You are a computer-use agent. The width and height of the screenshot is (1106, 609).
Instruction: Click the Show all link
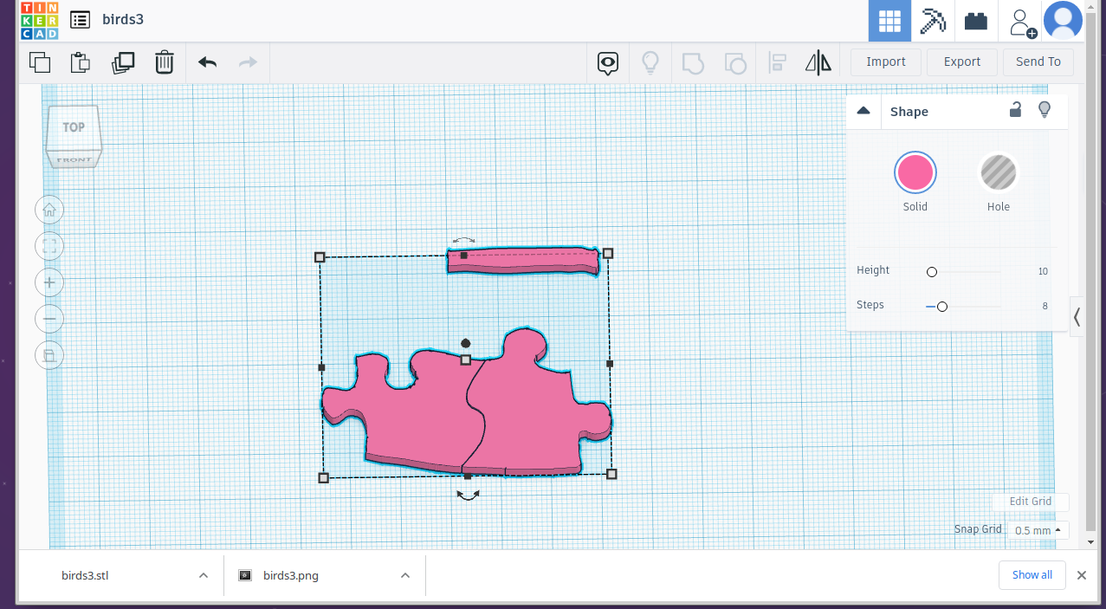pyautogui.click(x=1032, y=574)
